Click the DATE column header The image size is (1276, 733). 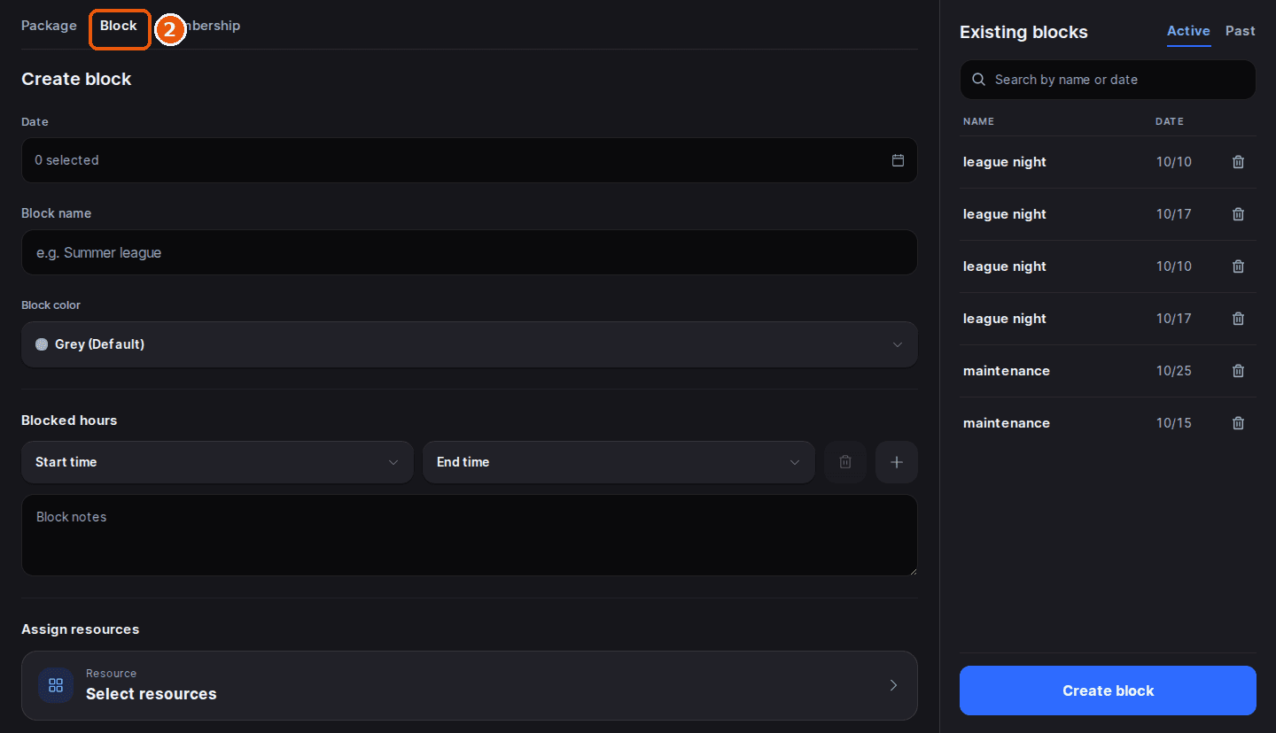pyautogui.click(x=1170, y=121)
